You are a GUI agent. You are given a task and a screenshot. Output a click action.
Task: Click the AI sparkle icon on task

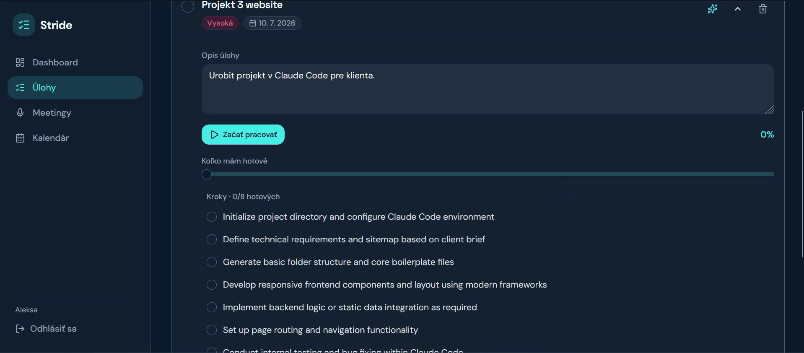pyautogui.click(x=713, y=9)
